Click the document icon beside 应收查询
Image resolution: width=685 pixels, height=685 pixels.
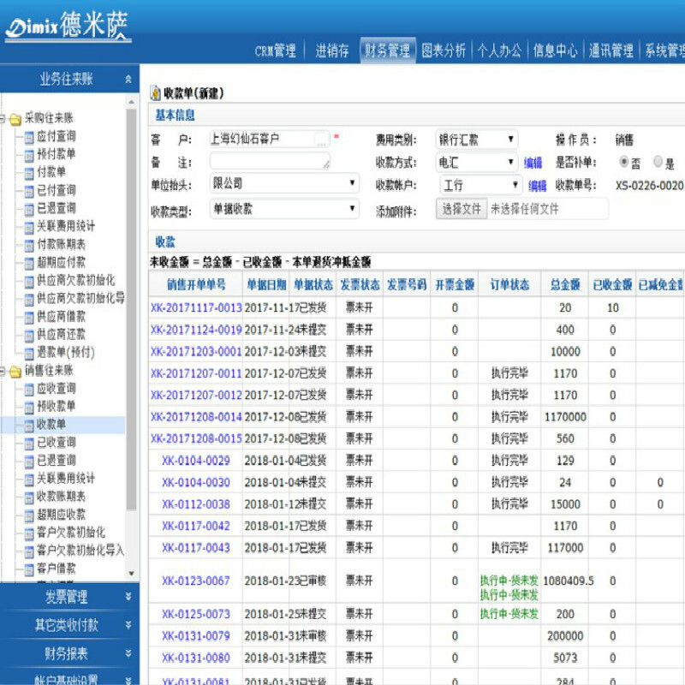coord(28,389)
